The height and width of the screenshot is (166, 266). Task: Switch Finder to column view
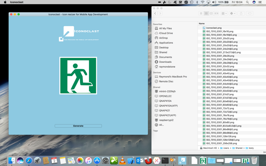pos(211,14)
